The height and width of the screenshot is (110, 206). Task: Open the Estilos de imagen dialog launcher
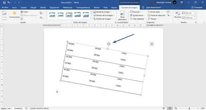click(x=115, y=22)
